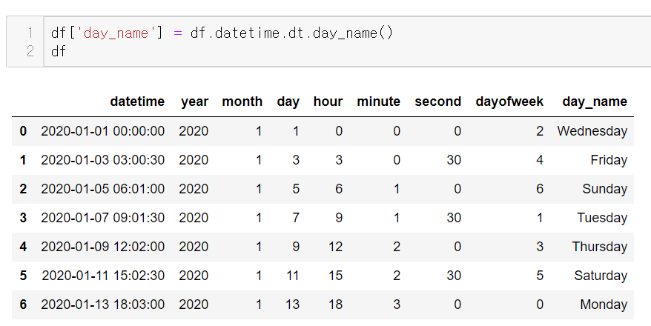This screenshot has width=651, height=326.
Task: Click the datetime cell 2020-01-05 06:01:00
Action: coord(102,189)
